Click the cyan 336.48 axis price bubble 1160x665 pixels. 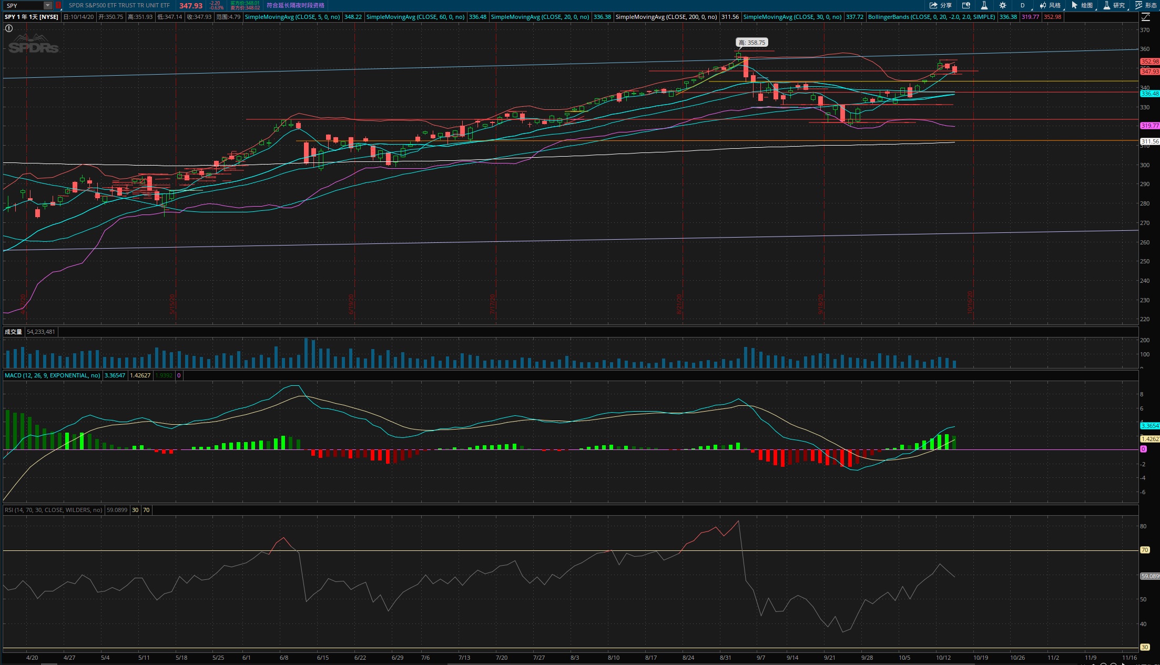pyautogui.click(x=1149, y=94)
